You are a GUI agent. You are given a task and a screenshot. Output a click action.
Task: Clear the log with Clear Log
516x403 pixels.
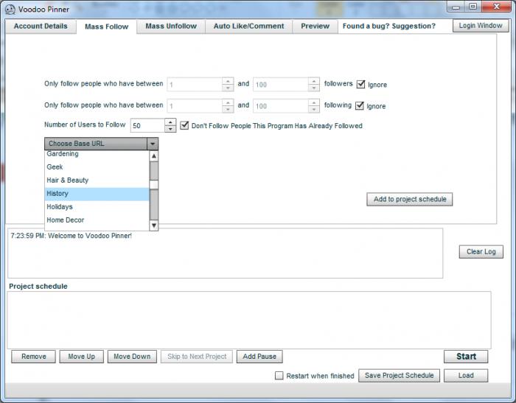click(481, 252)
